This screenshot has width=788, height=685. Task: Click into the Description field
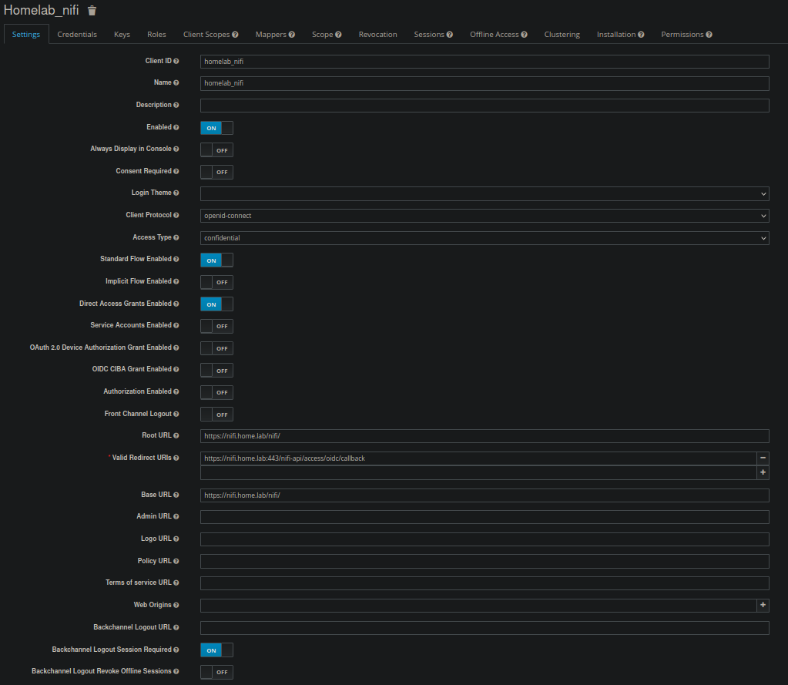tap(485, 106)
